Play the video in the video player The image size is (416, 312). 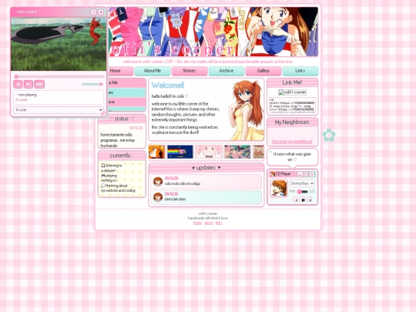29,85
